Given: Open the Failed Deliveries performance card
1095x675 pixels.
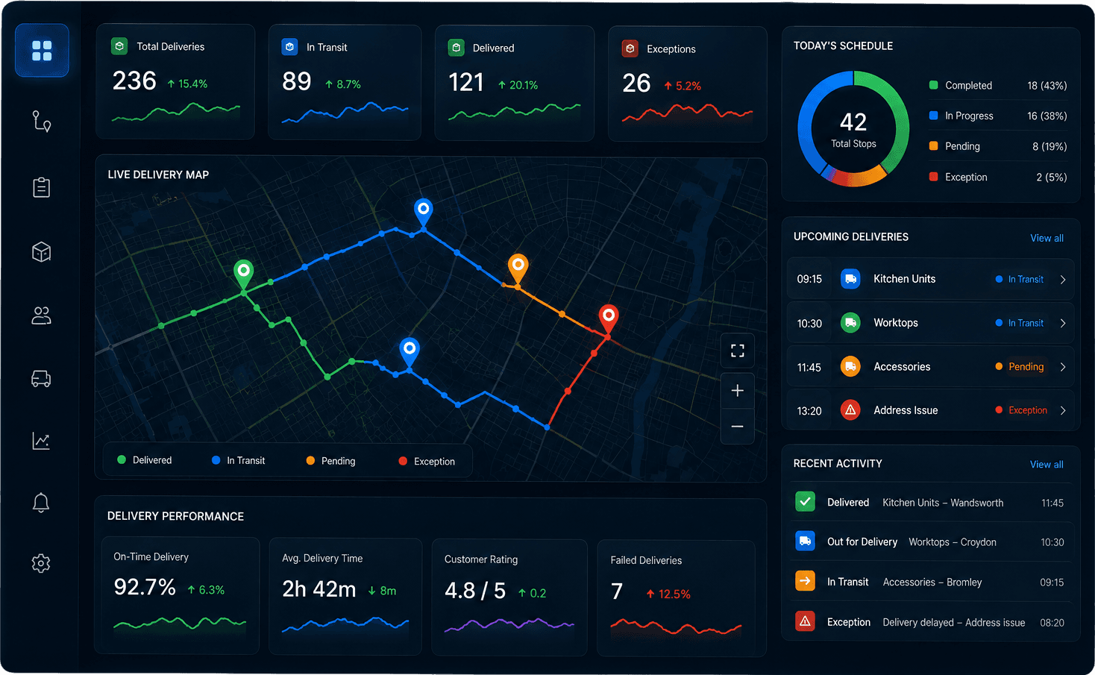Looking at the screenshot, I should 676,598.
